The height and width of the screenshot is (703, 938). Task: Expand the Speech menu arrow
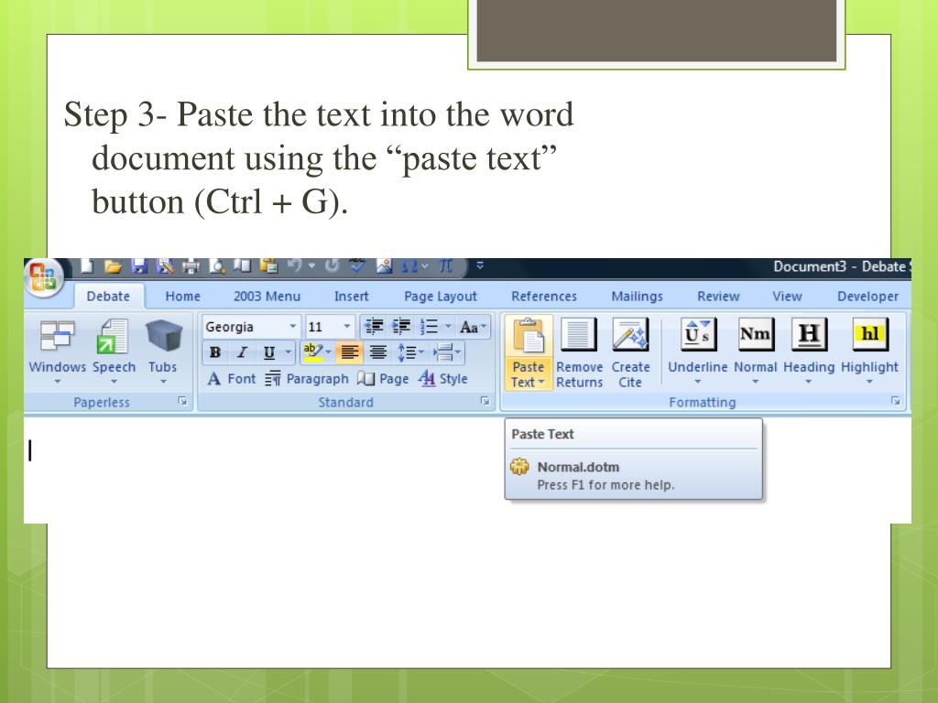click(114, 382)
